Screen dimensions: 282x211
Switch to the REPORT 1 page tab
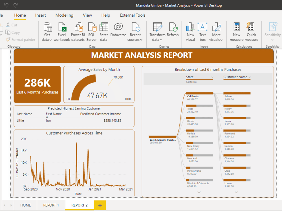point(51,205)
